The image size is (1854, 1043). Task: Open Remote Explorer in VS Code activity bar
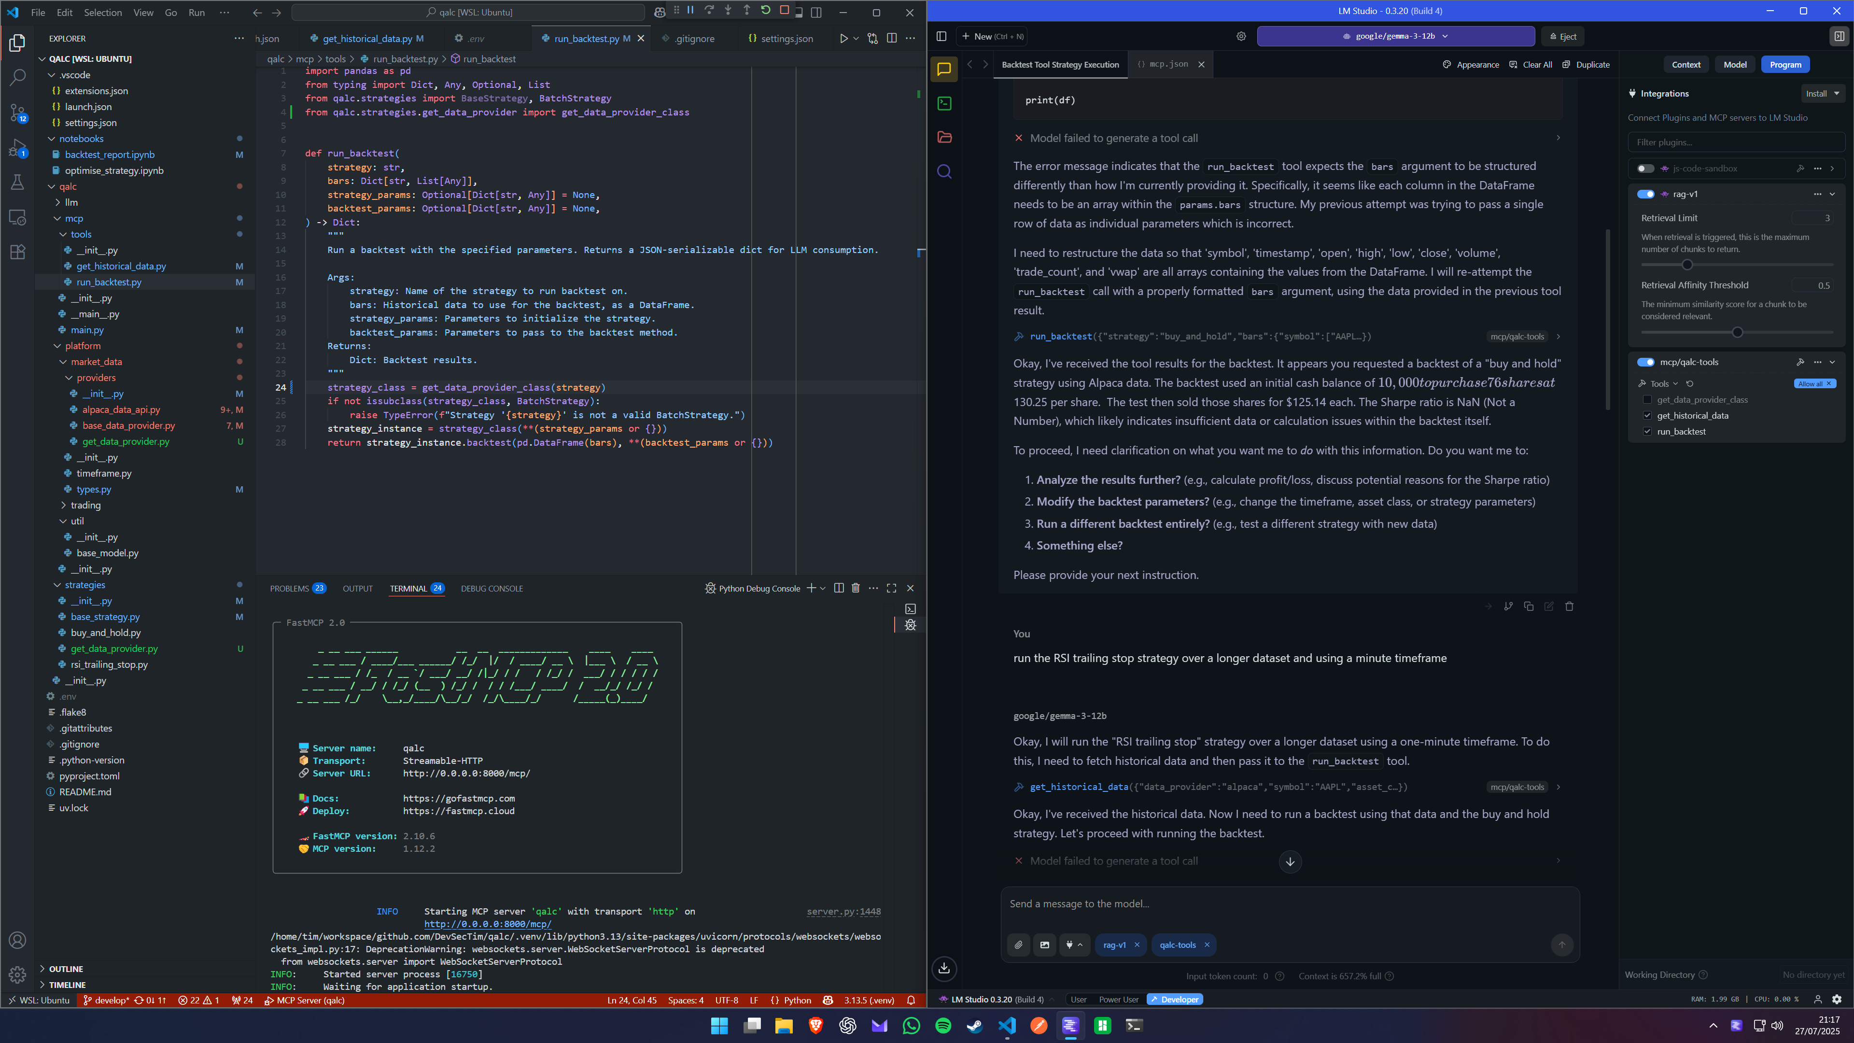(x=17, y=217)
